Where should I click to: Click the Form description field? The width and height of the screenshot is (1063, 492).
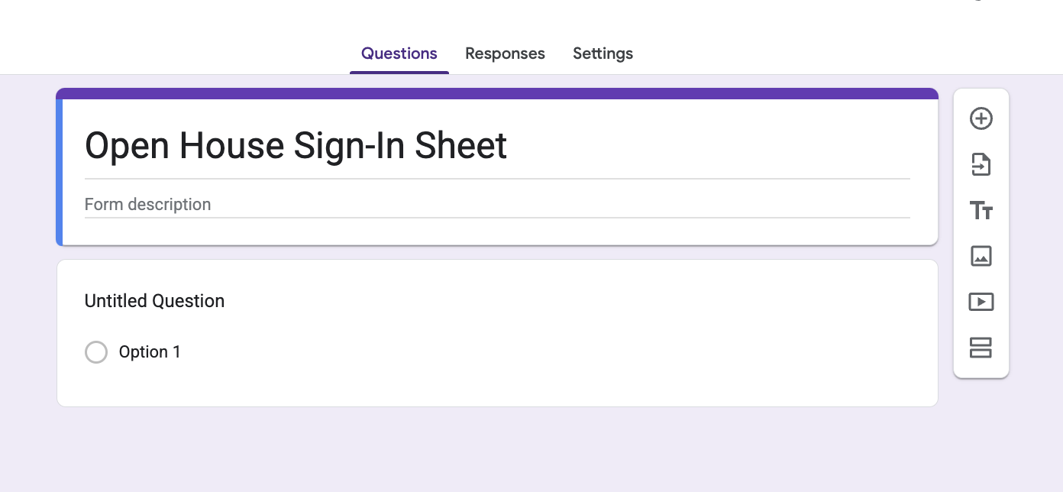click(147, 204)
